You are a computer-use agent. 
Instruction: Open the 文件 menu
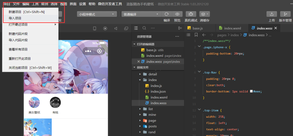coord(16,4)
